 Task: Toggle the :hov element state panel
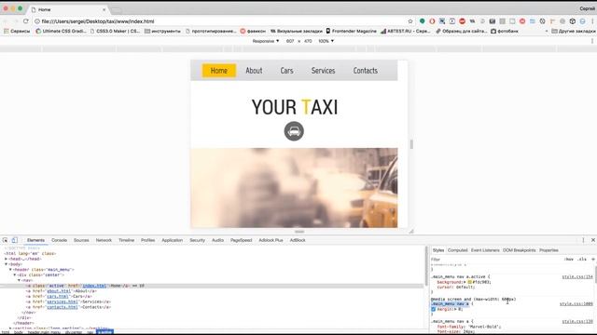click(x=569, y=259)
